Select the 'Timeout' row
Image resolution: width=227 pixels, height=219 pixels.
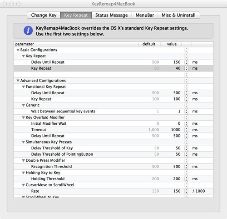click(113, 130)
